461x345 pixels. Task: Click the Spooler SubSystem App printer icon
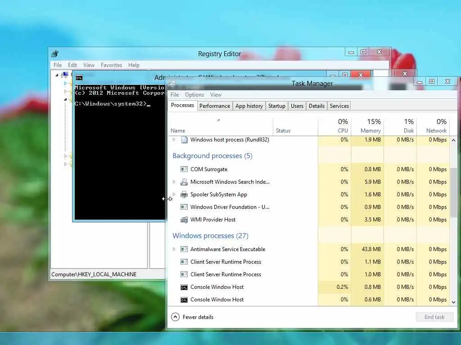click(184, 195)
